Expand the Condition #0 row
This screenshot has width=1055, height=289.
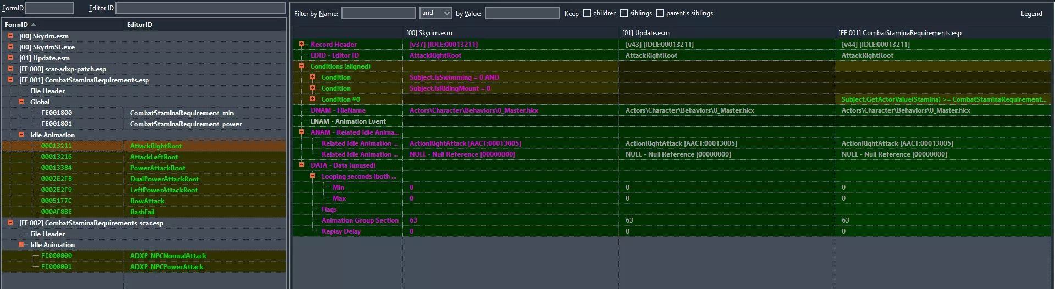(x=312, y=99)
